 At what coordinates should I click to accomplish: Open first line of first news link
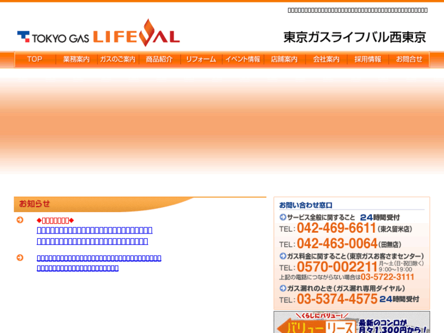point(95,230)
